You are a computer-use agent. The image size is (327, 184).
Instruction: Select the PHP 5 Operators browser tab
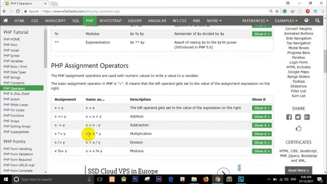pos(26,4)
